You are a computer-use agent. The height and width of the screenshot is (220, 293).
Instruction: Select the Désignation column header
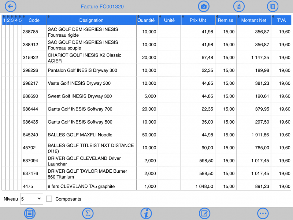tap(92, 20)
